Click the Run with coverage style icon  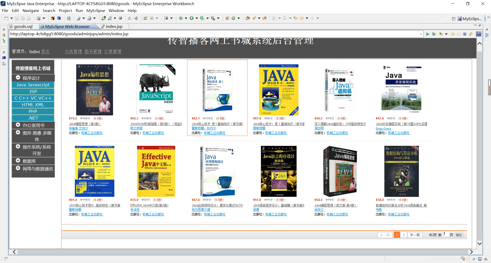point(202,18)
